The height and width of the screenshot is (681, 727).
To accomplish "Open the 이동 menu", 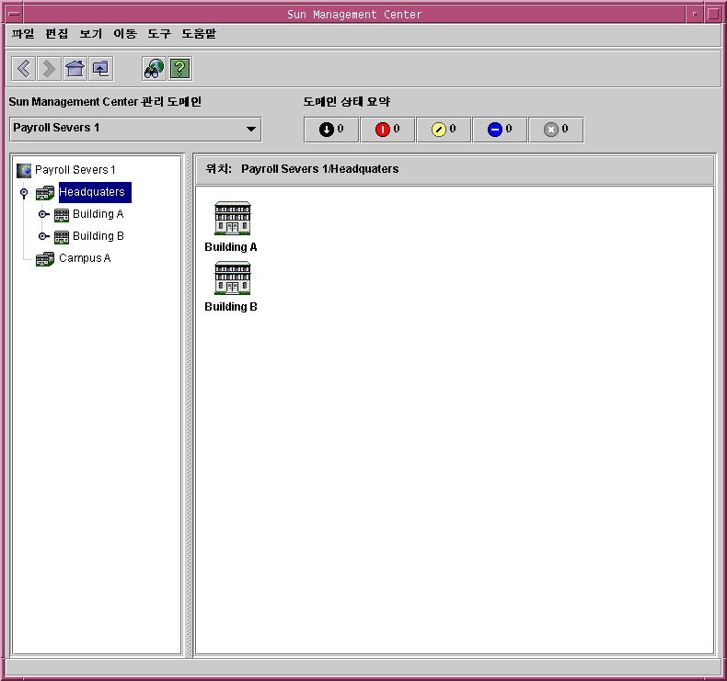I will (x=125, y=34).
